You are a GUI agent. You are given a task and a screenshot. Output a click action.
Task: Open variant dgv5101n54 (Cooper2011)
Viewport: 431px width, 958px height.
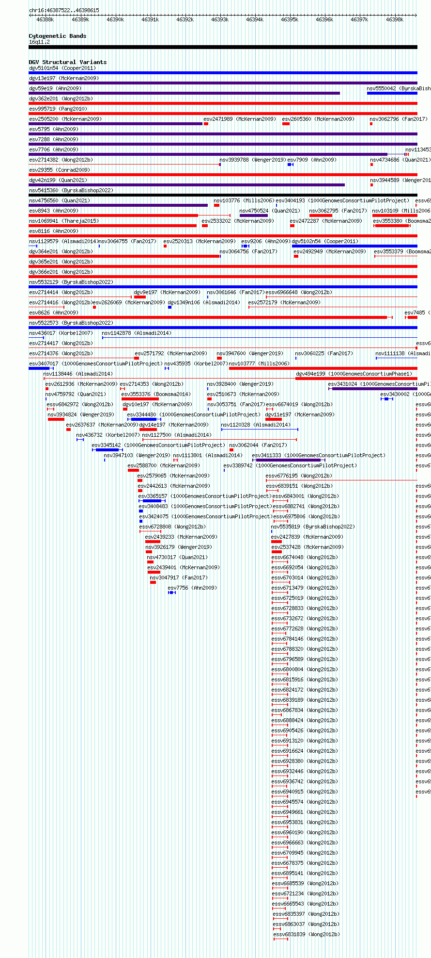[62, 68]
